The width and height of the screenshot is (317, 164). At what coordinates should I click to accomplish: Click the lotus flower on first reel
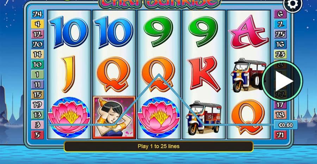point(69,118)
